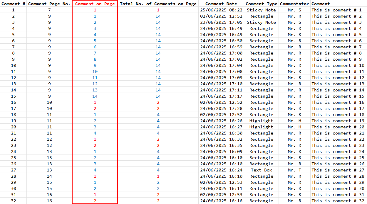Select the date cell "24/06/2025 16:09"
The height and width of the screenshot is (204, 367).
(221, 152)
